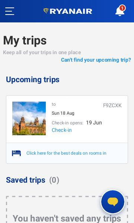
Task: Tap the empty saved trips placeholder box
Action: tap(67, 210)
